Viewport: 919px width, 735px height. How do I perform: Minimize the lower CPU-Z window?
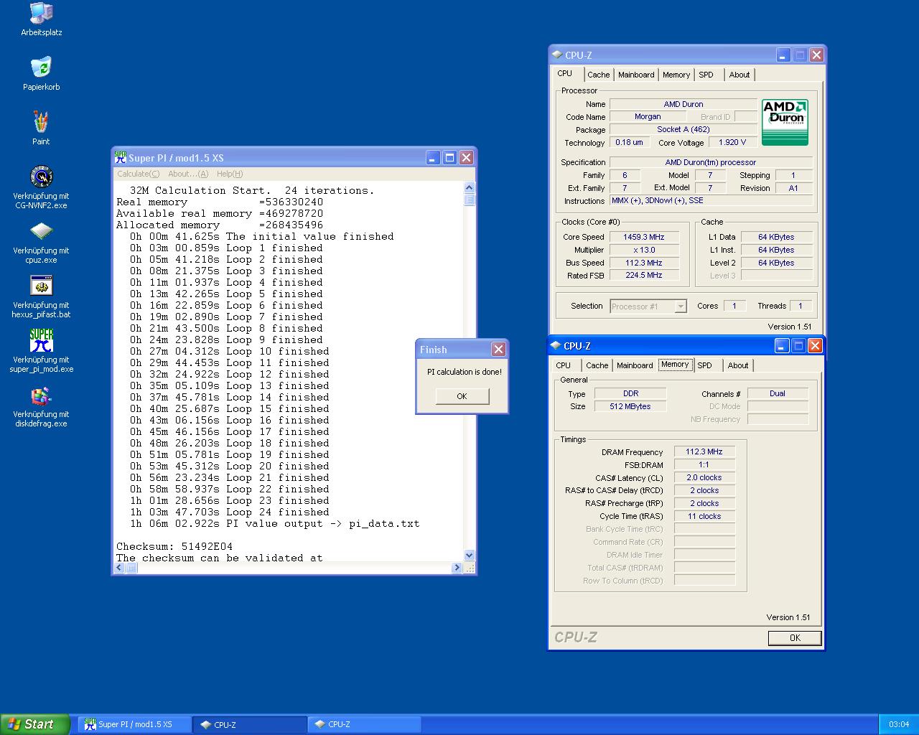782,346
